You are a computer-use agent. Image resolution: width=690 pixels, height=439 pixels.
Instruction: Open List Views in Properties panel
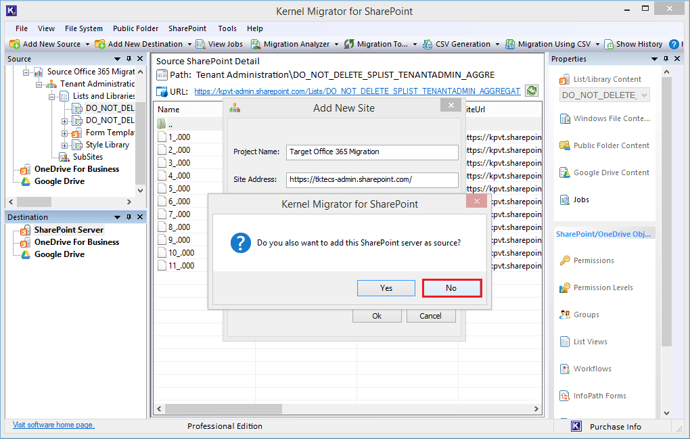point(582,342)
